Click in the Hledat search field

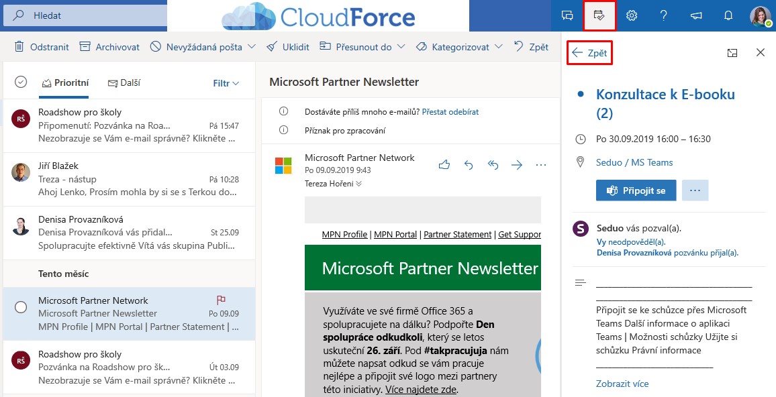point(94,15)
